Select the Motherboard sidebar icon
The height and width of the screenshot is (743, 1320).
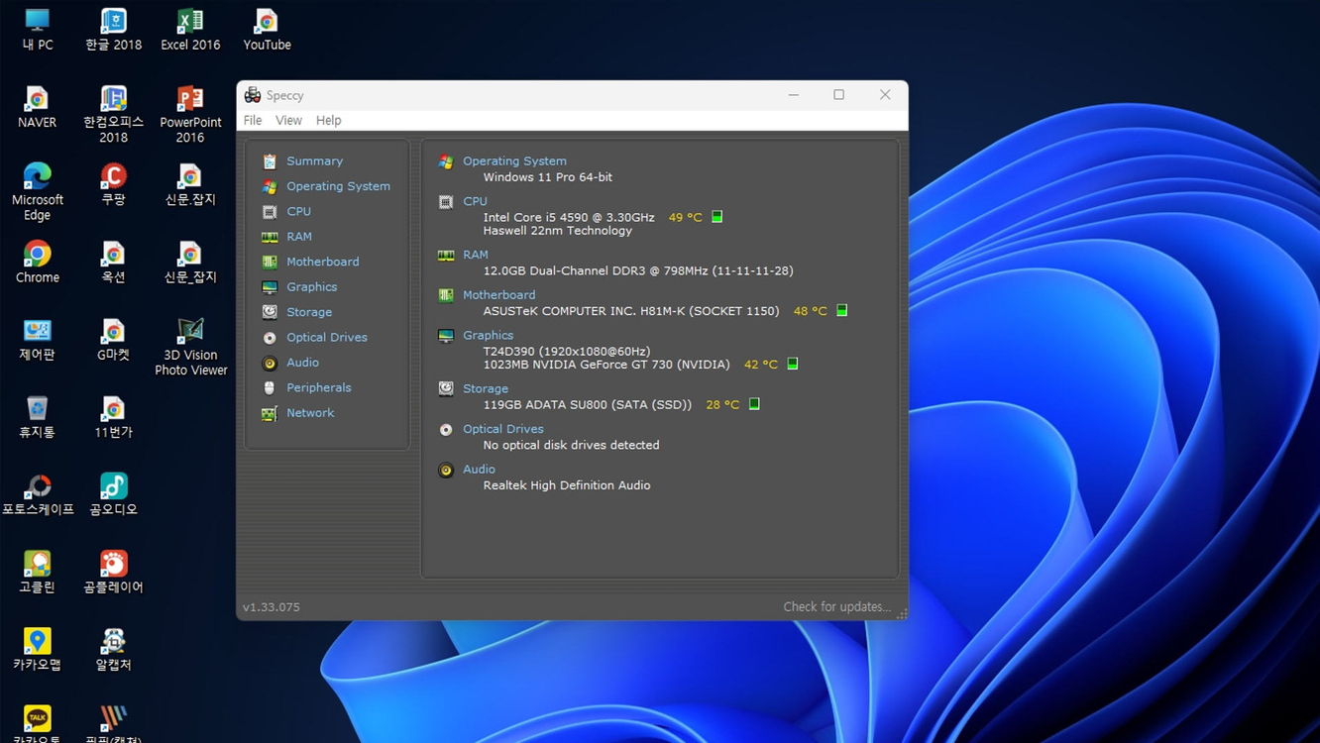pos(270,261)
